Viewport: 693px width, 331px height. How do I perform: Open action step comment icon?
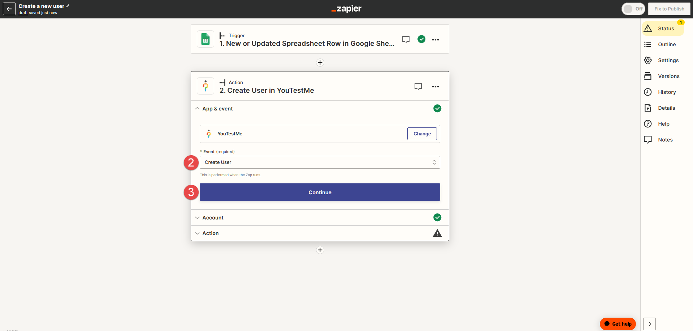(x=418, y=86)
